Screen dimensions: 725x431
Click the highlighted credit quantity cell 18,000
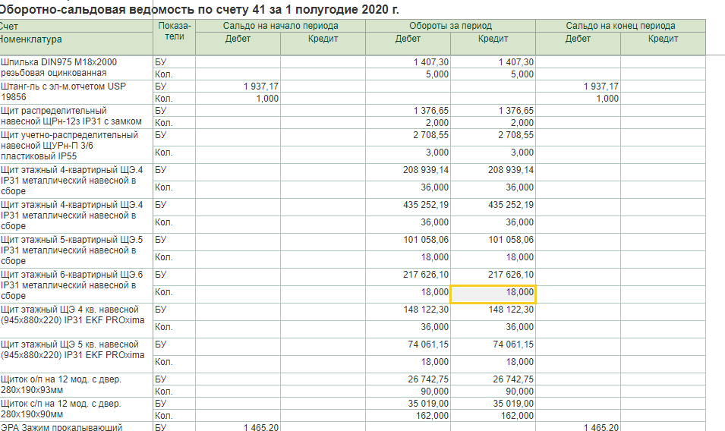click(493, 293)
